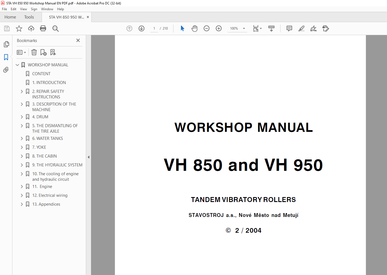Expand the 4. DRUM bookmark
Image resolution: width=387 pixels, height=275 pixels.
(22, 117)
